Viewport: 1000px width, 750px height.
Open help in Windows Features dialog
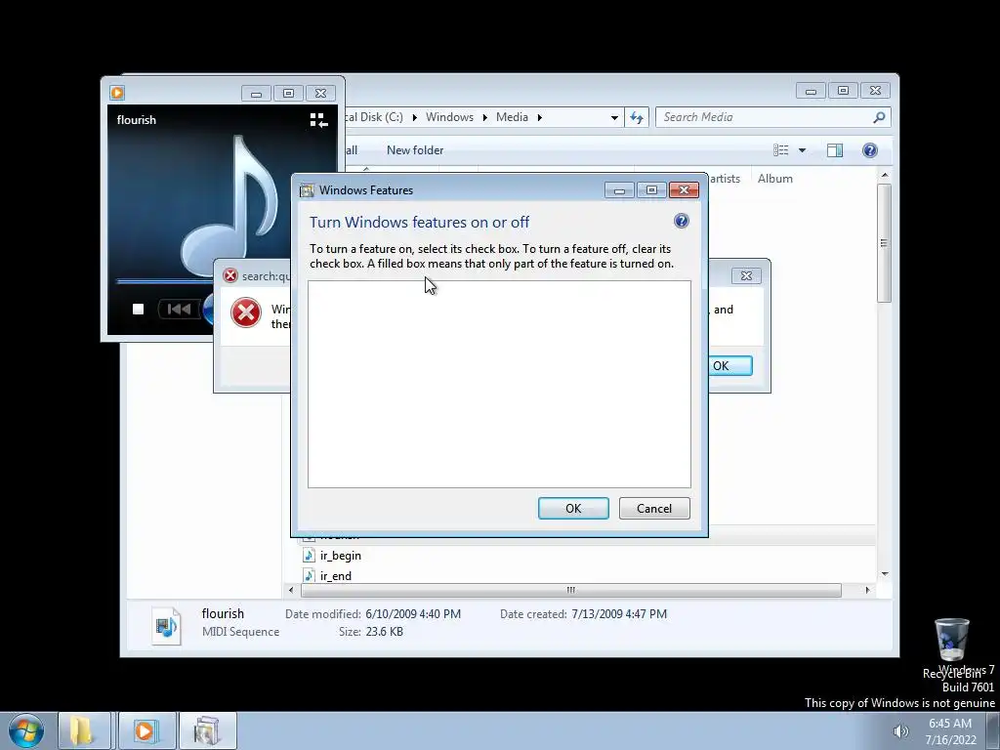point(681,222)
